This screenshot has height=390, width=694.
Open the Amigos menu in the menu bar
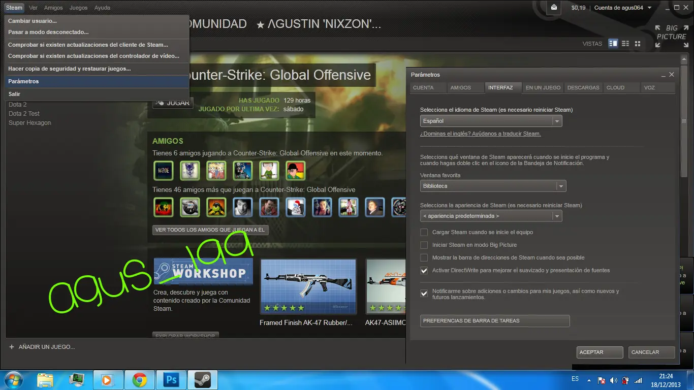pyautogui.click(x=53, y=8)
